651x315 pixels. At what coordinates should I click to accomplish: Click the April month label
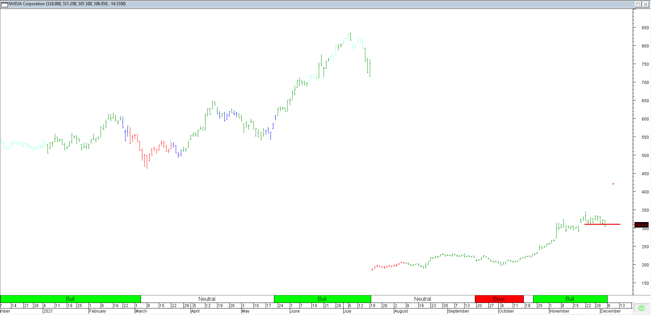click(x=195, y=311)
